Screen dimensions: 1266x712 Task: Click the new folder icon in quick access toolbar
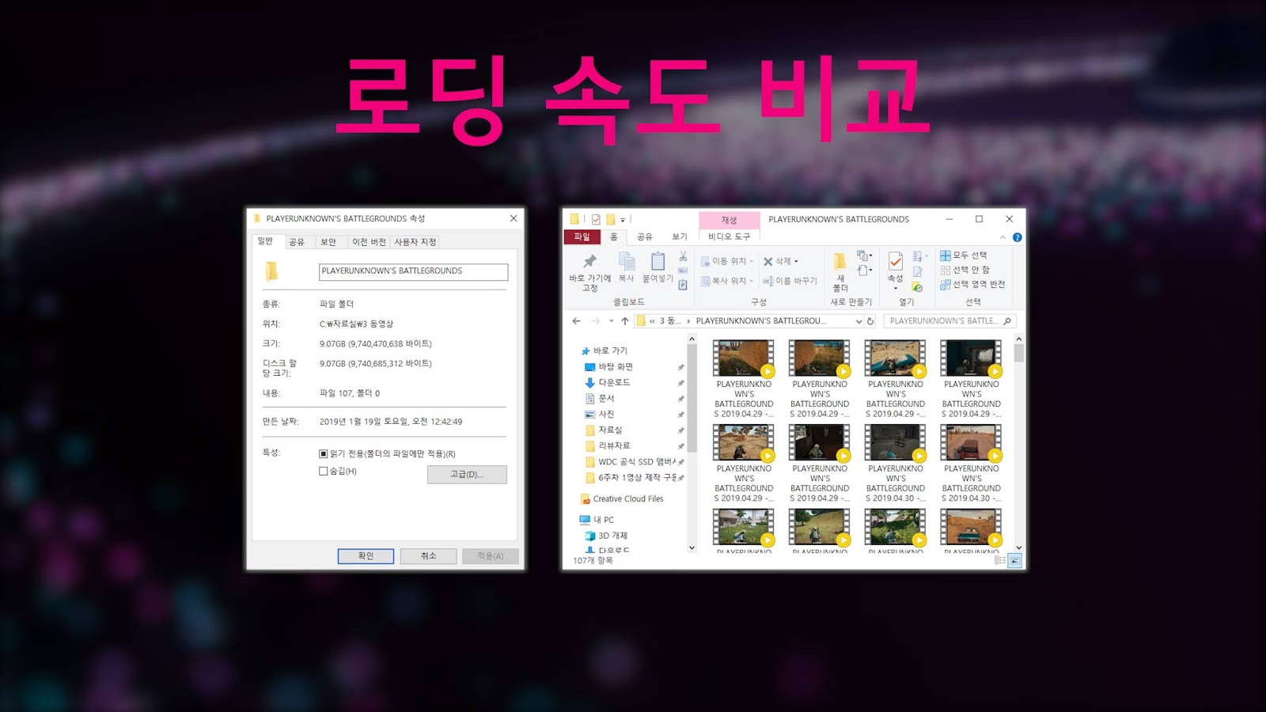[611, 219]
